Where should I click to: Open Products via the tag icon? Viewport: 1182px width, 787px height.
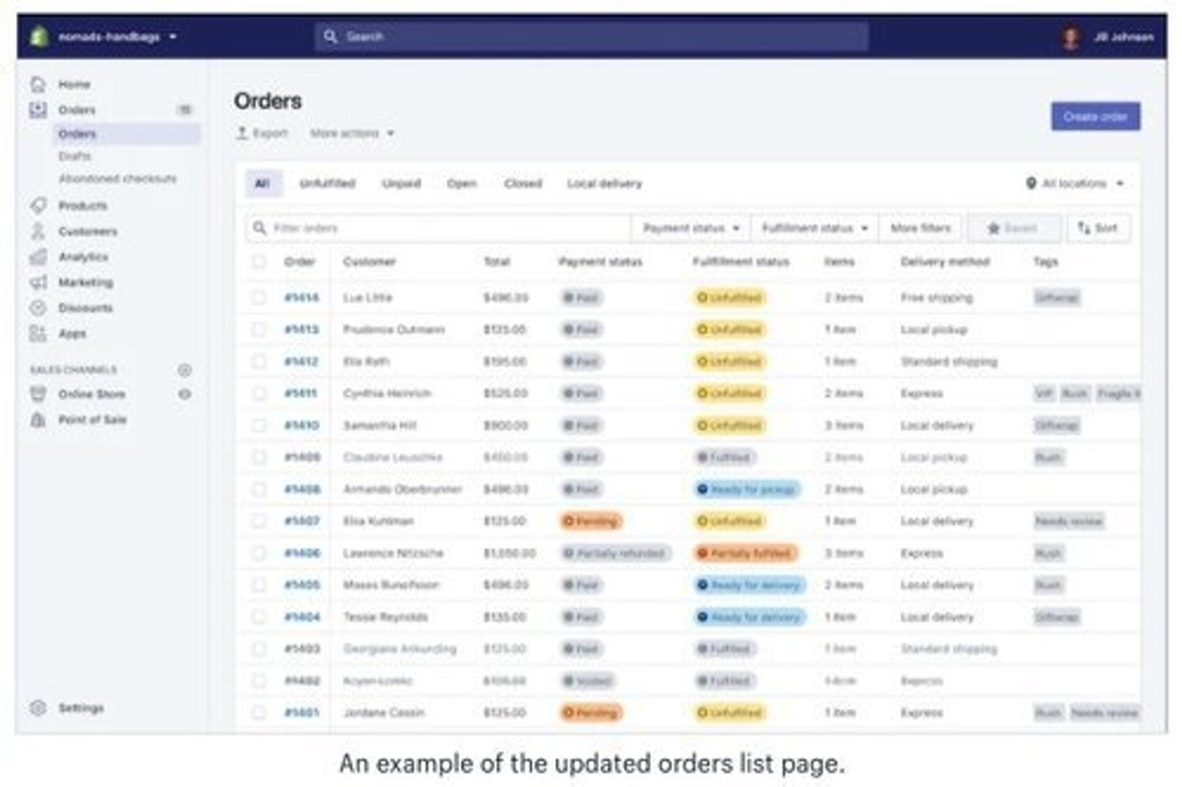38,206
